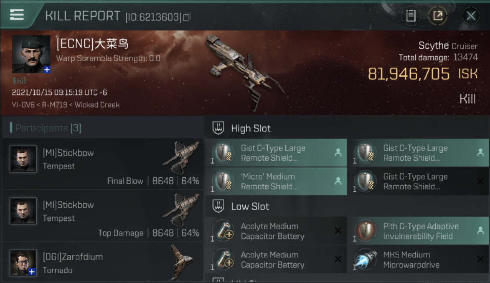Screen dimensions: 490x283
Task: Open the Stickbow Top Damage entry
Action: coord(103,216)
